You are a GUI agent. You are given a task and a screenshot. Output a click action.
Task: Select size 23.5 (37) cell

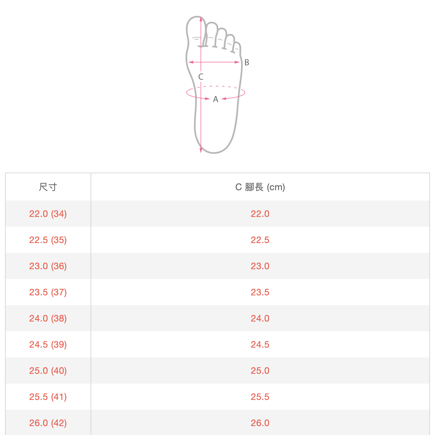click(48, 292)
